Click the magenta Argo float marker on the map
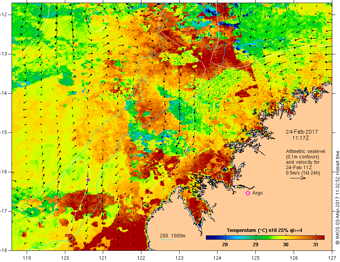Screen dimensions: 340x262 coord(88,180)
